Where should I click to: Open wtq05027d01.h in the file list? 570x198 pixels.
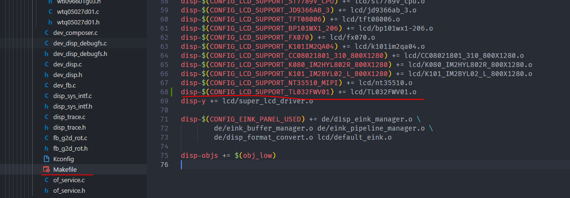click(78, 22)
